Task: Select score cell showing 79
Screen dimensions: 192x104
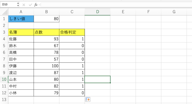Action: [x=46, y=93]
